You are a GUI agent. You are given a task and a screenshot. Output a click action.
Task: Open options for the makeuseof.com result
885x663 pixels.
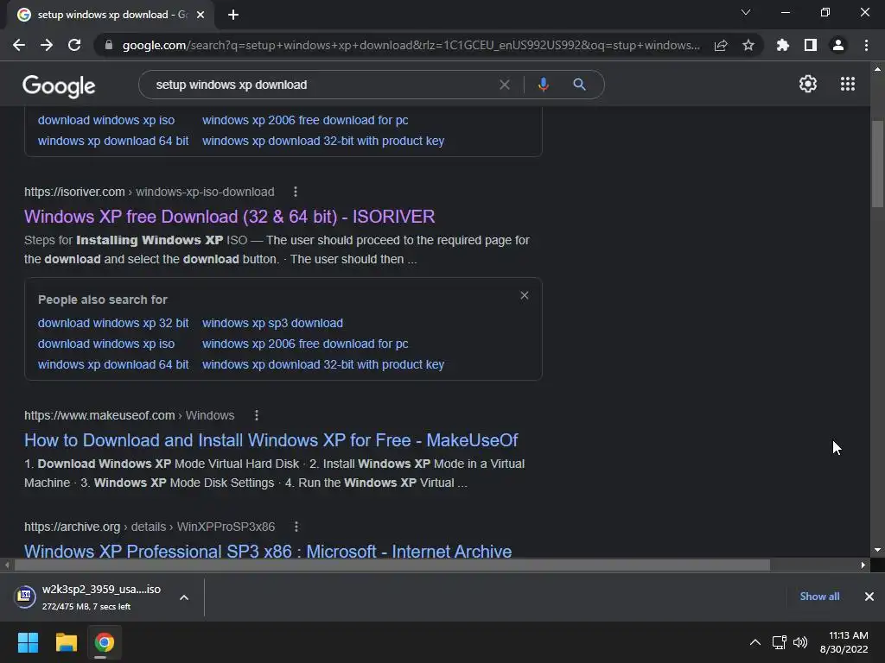coord(256,415)
